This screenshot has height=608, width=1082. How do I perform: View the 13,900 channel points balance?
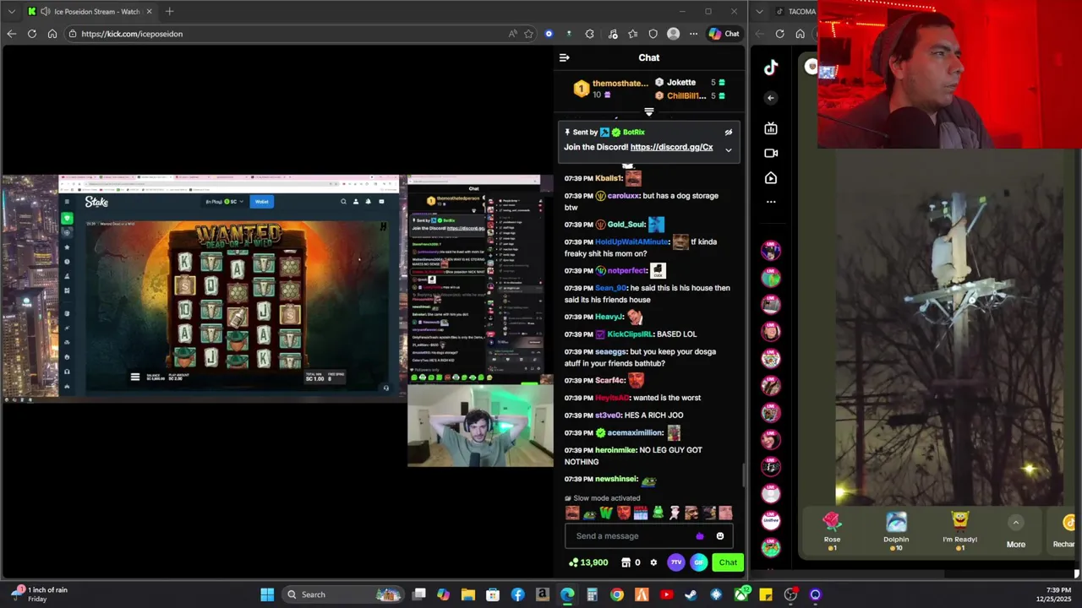pyautogui.click(x=589, y=562)
